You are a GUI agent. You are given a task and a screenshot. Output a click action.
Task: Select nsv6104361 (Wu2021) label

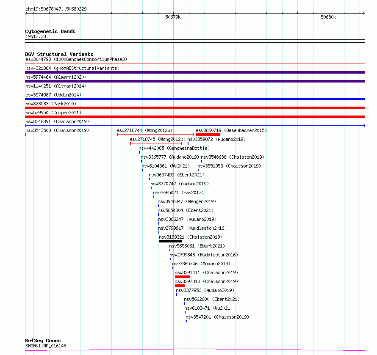tap(166, 166)
